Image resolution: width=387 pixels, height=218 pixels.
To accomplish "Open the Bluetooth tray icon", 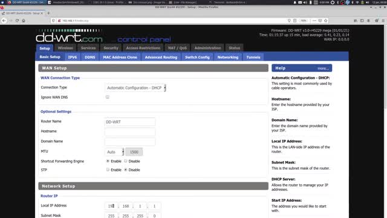I will point(338,2).
